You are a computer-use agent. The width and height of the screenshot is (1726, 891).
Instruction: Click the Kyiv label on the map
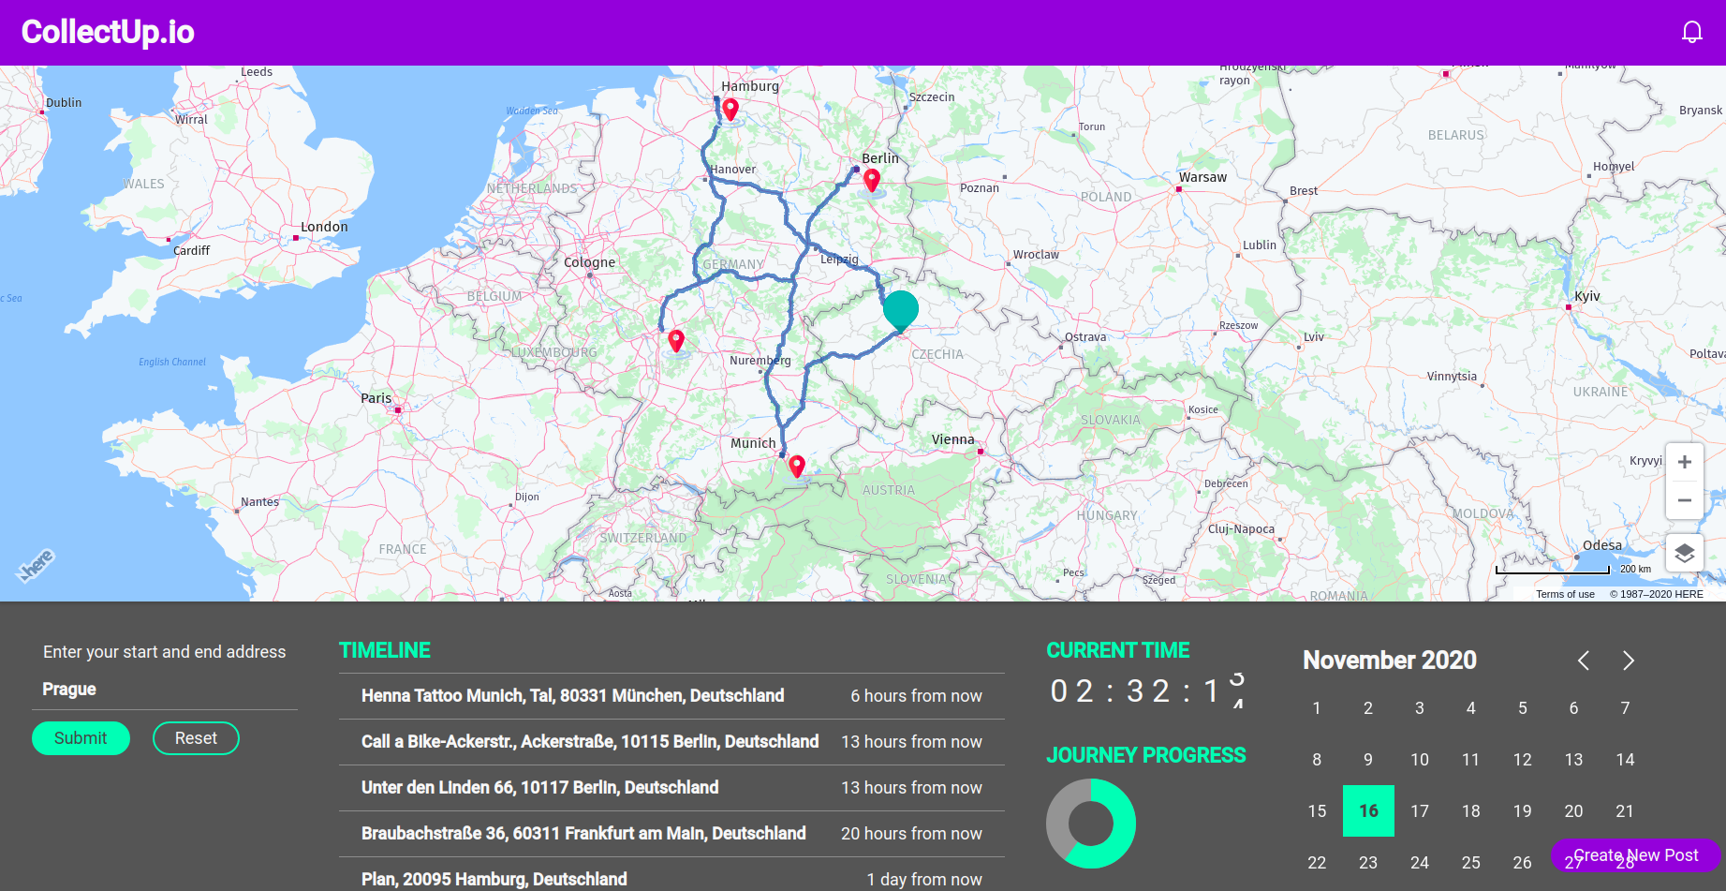pyautogui.click(x=1587, y=296)
